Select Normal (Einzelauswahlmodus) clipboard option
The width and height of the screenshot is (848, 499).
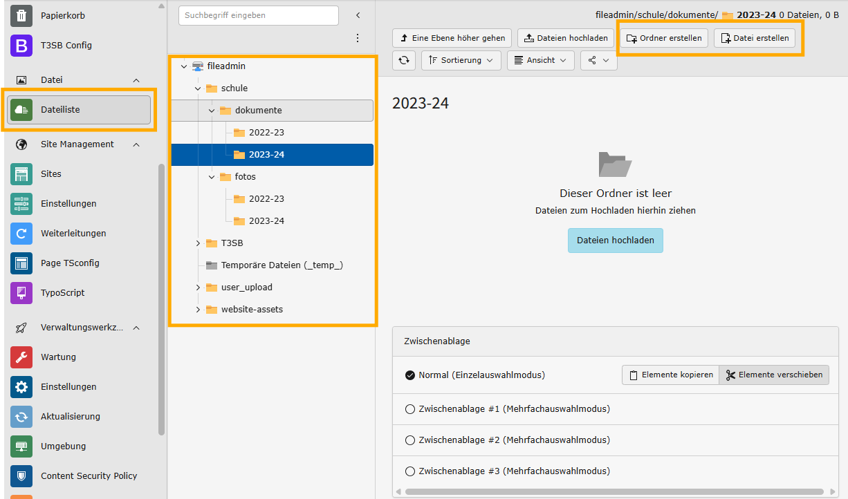tap(410, 375)
